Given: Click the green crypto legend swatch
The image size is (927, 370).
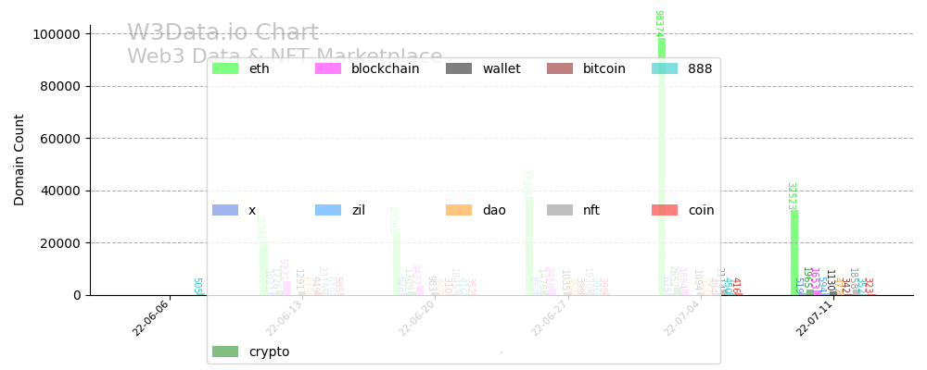Looking at the screenshot, I should [x=225, y=351].
